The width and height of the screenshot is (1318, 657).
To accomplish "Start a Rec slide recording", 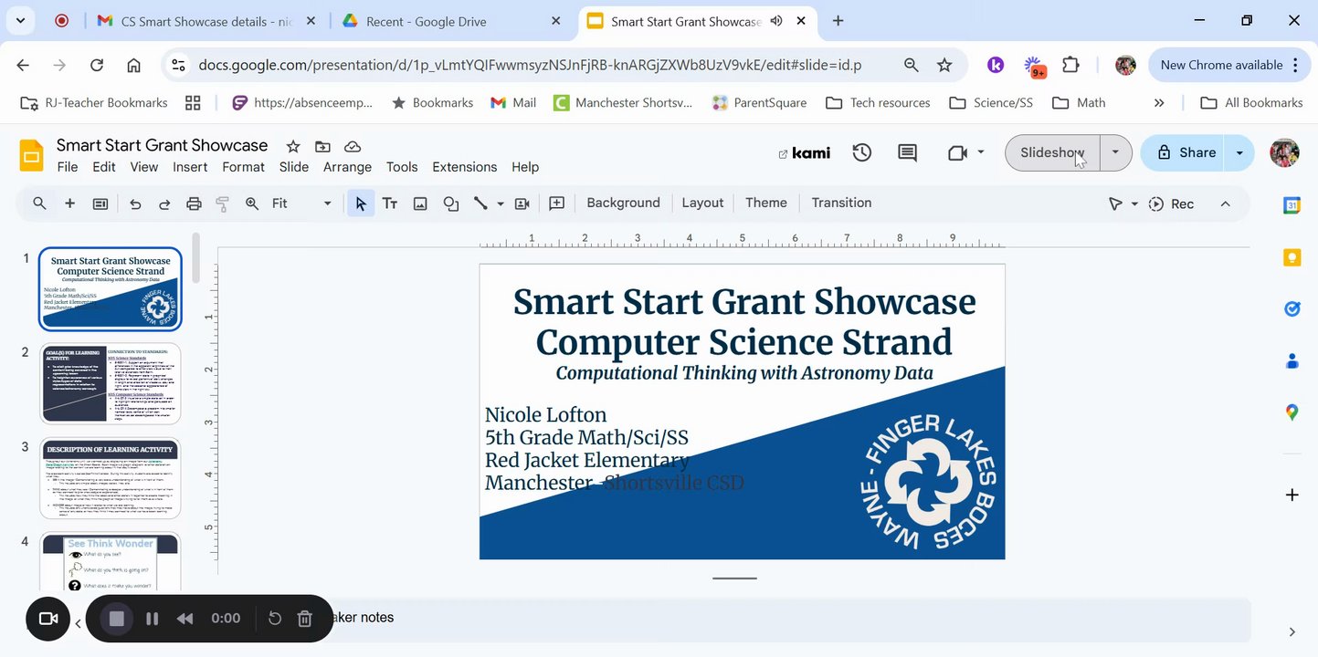I will pos(1171,203).
